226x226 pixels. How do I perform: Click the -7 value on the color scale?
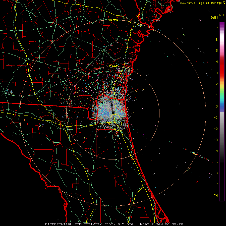click(216, 184)
